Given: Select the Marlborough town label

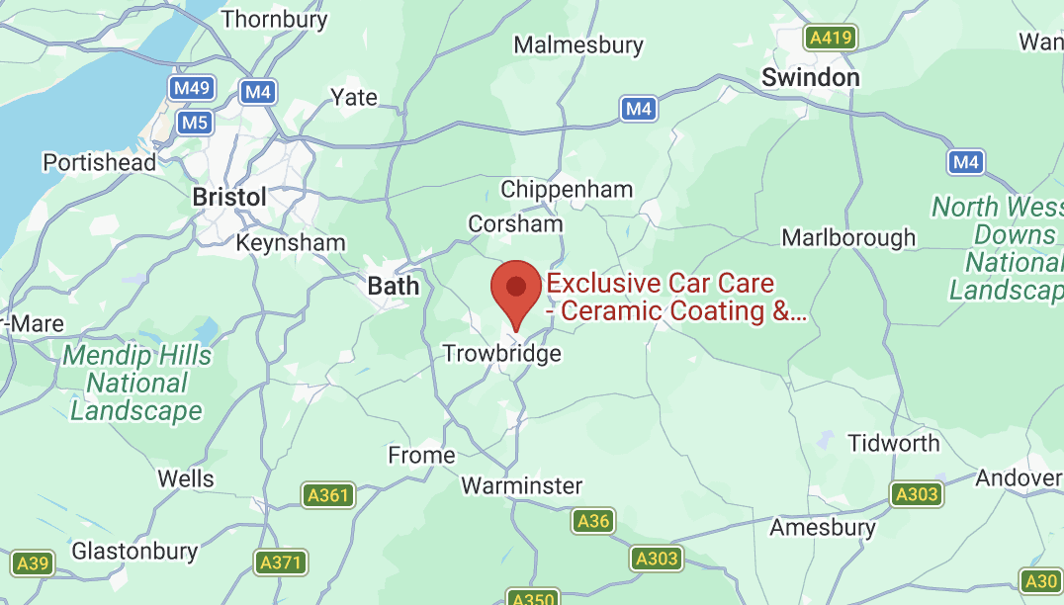Looking at the screenshot, I should (848, 238).
